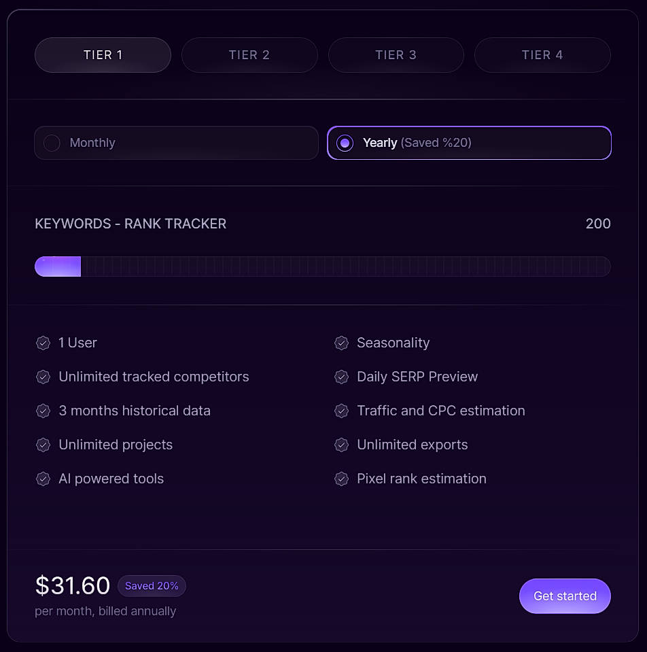Click the Yearly radio button indicator
The height and width of the screenshot is (652, 647).
tap(345, 143)
